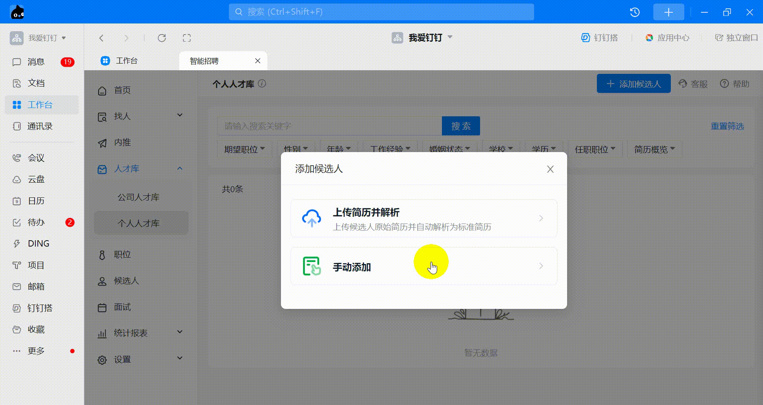The image size is (763, 405).
Task: Close the 添加候选人 dialog
Action: pyautogui.click(x=550, y=170)
